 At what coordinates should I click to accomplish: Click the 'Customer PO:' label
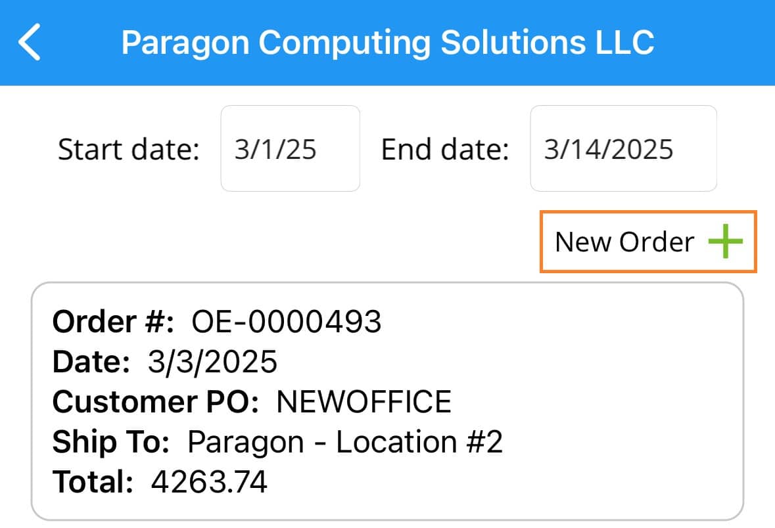tap(156, 401)
